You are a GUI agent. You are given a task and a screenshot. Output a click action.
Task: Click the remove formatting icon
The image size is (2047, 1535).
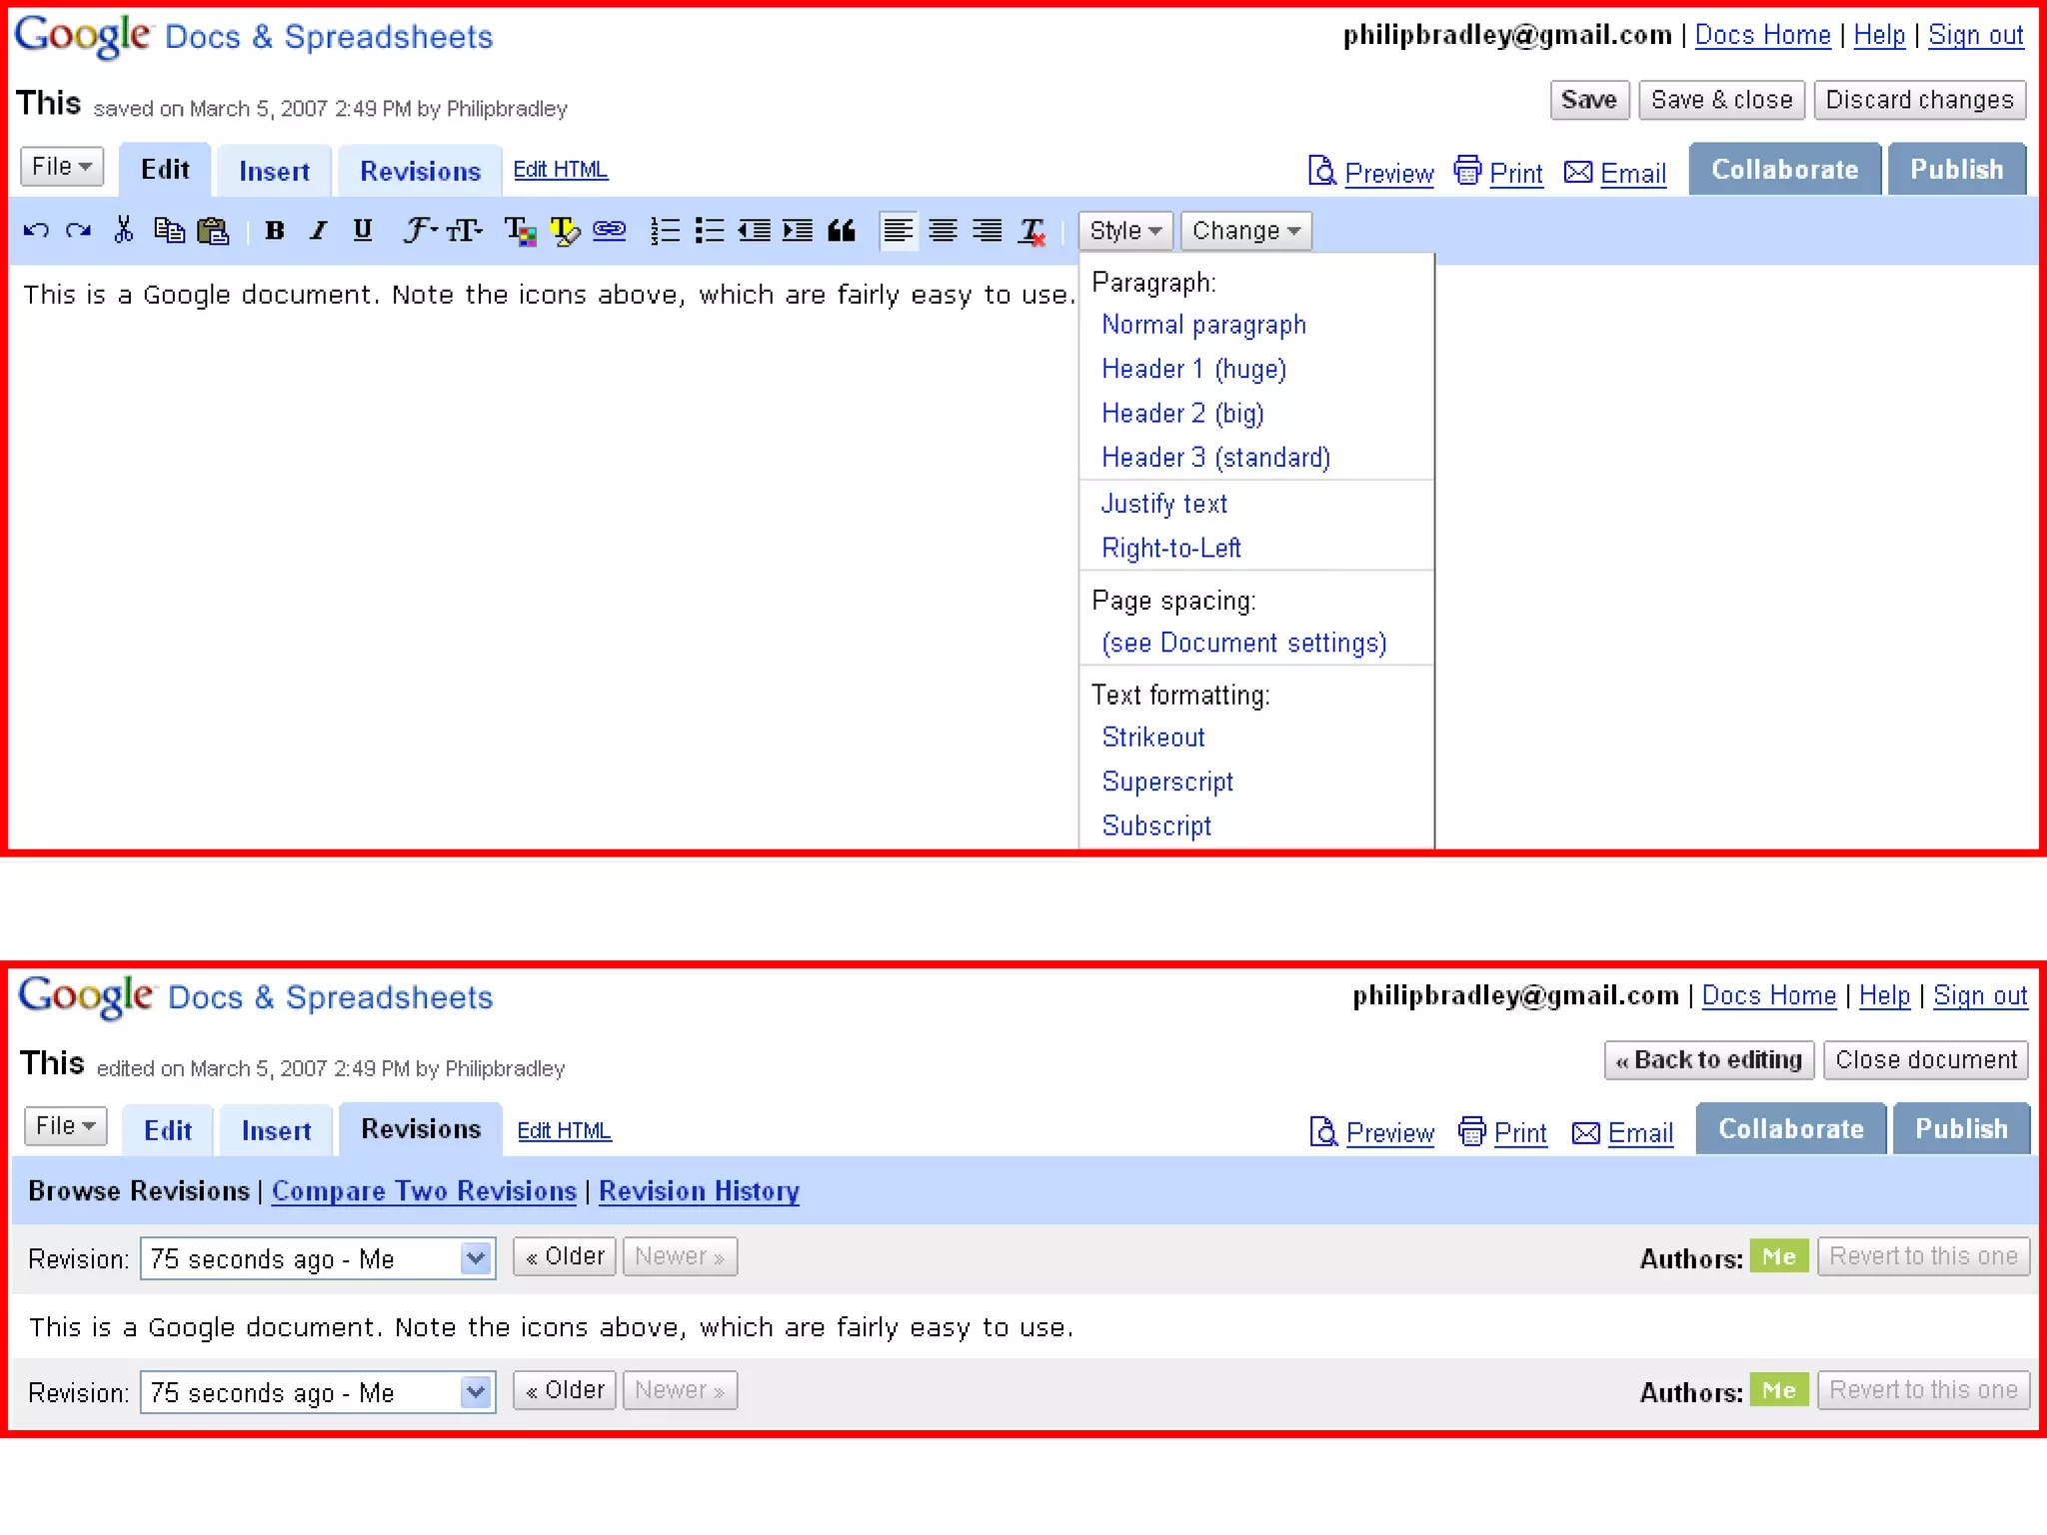click(x=1031, y=231)
